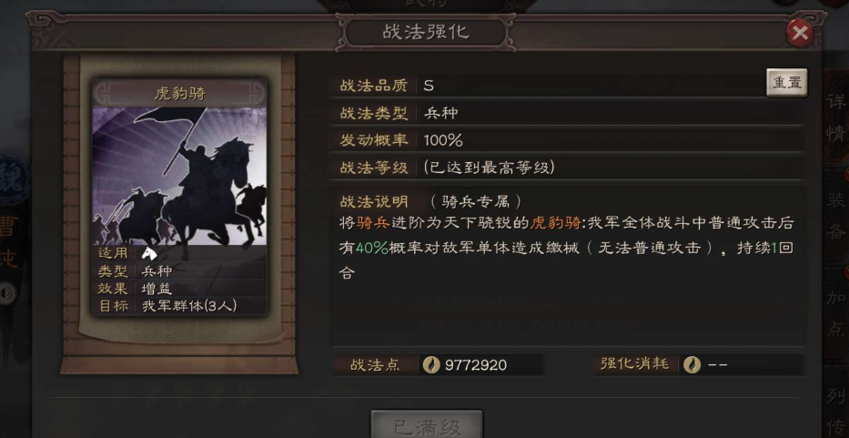This screenshot has width=849, height=438.
Task: Click the 战法品质 S row
Action: coord(547,85)
